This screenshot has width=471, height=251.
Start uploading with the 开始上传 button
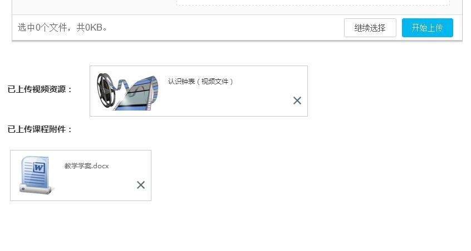tap(427, 28)
